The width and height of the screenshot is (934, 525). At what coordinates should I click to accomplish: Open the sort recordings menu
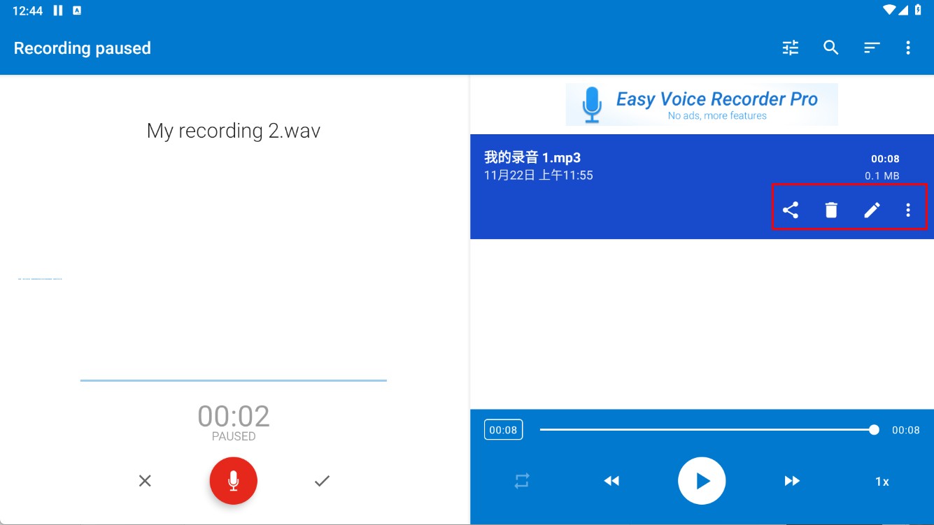[x=871, y=48]
